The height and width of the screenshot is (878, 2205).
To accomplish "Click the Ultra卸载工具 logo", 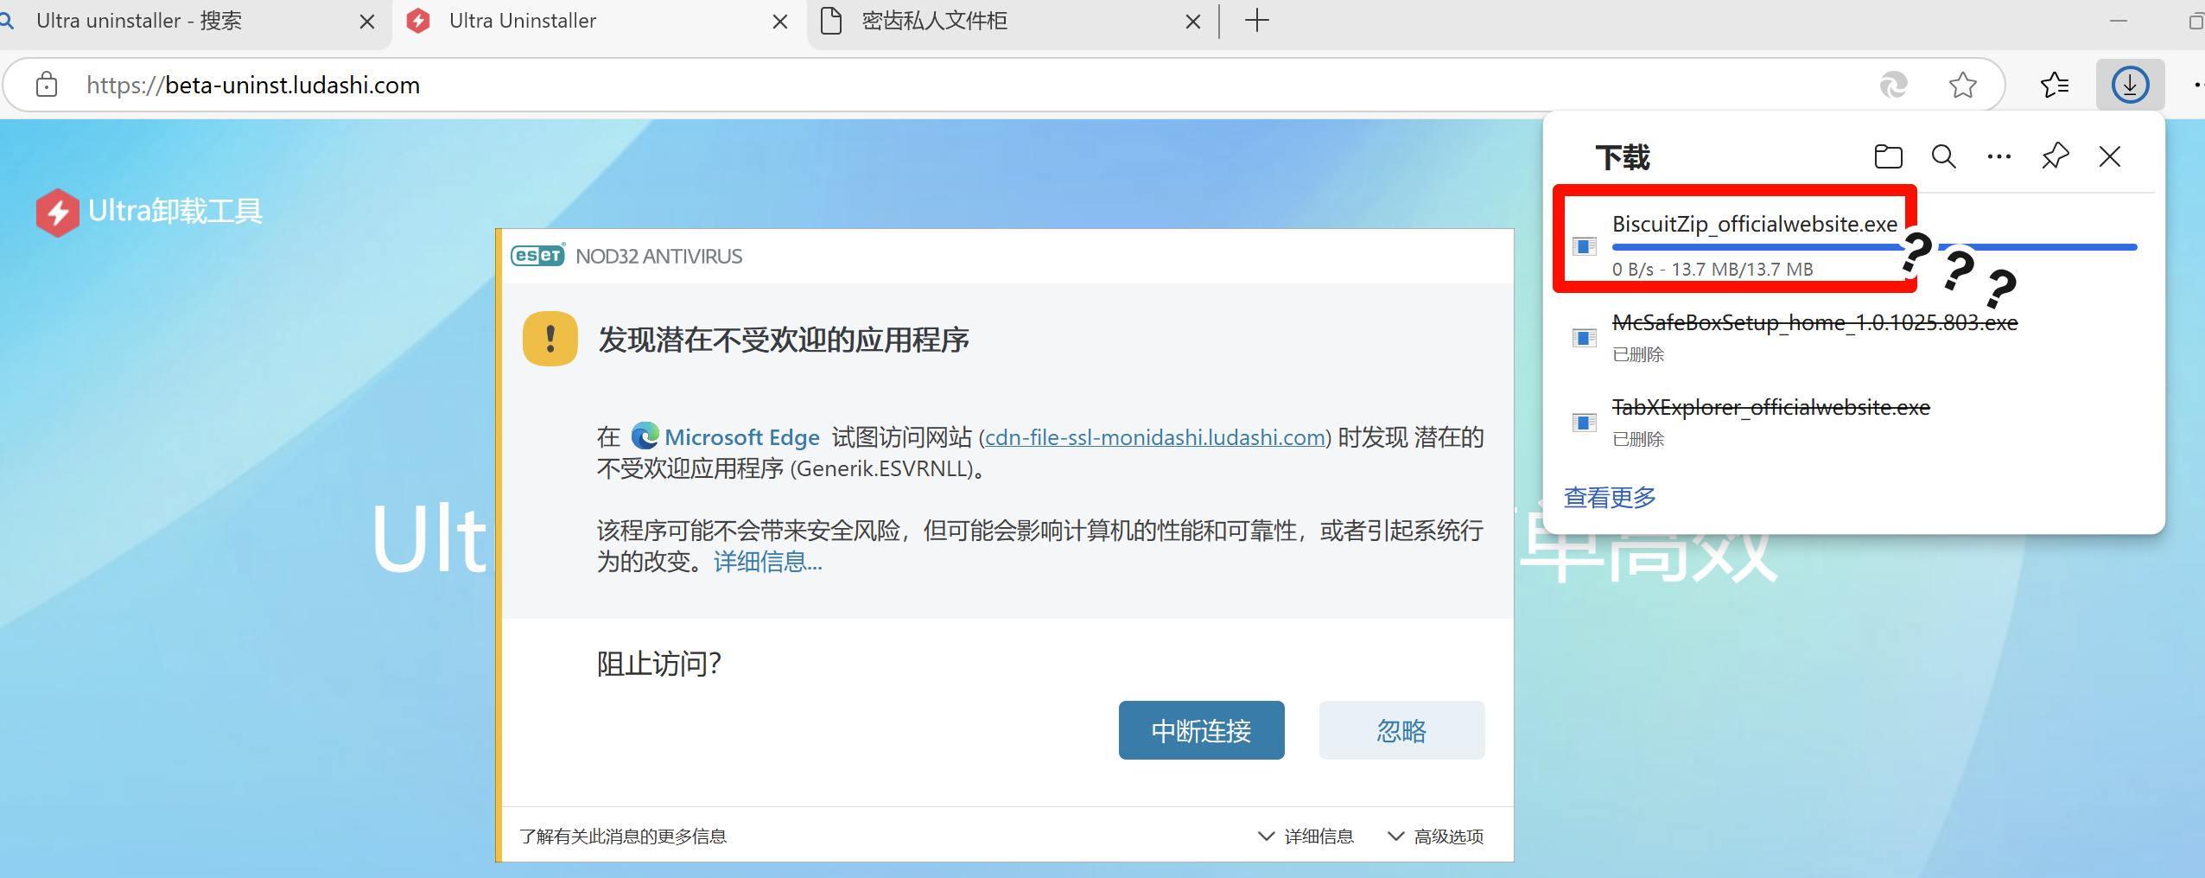I will click(x=149, y=211).
